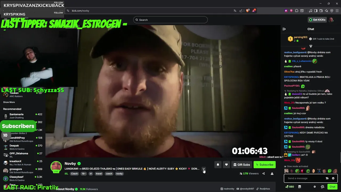The height and width of the screenshot is (192, 341).
Task: Collapse the chat panel arrow icon
Action: click(x=284, y=29)
